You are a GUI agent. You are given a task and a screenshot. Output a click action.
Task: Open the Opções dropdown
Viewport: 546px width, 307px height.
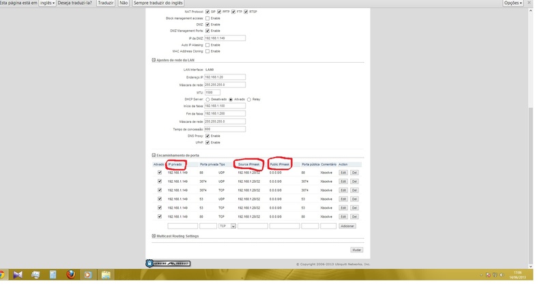point(513,3)
